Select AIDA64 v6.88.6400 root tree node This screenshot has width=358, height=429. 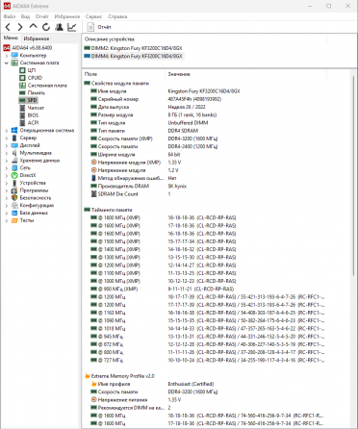(x=32, y=48)
